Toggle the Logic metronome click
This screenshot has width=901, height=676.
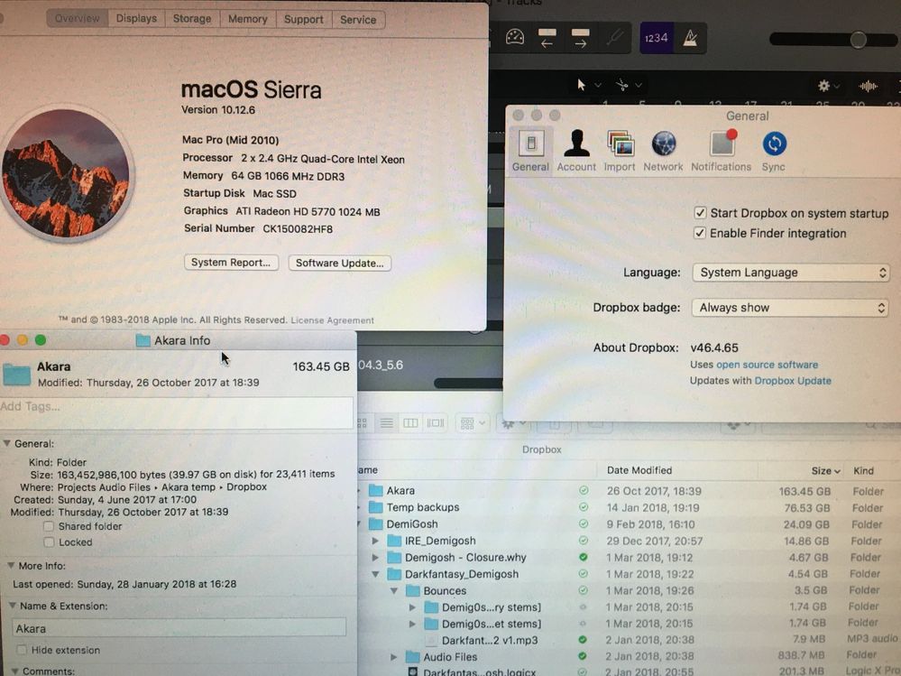[692, 38]
